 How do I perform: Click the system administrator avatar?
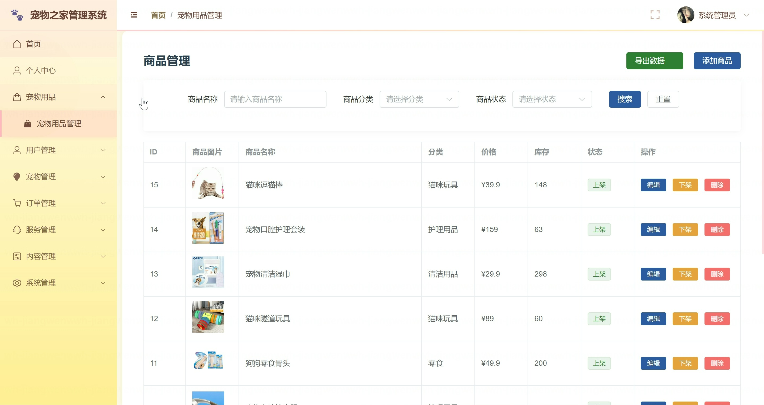tap(685, 15)
